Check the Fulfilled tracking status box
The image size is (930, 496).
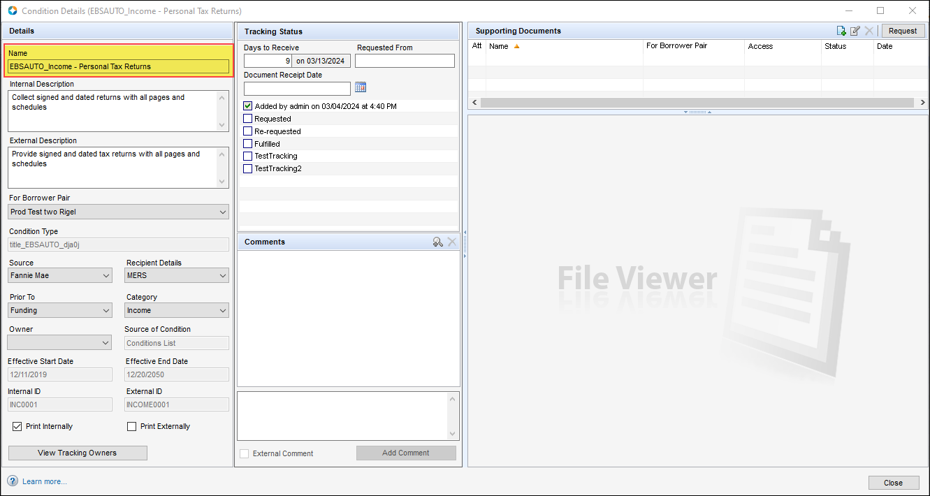pos(248,144)
